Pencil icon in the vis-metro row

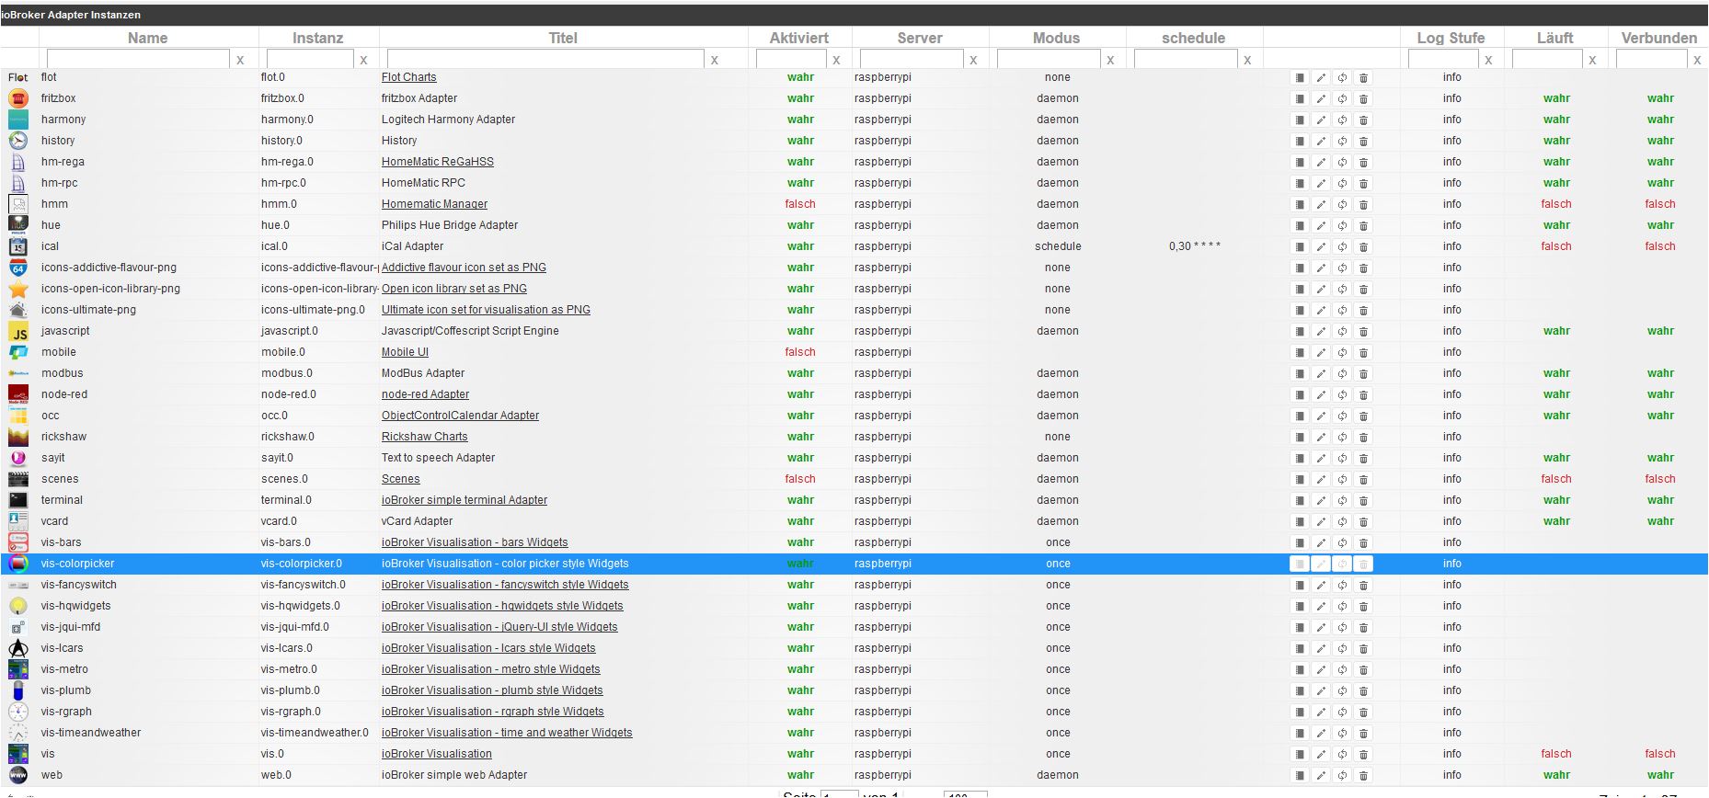coord(1321,670)
